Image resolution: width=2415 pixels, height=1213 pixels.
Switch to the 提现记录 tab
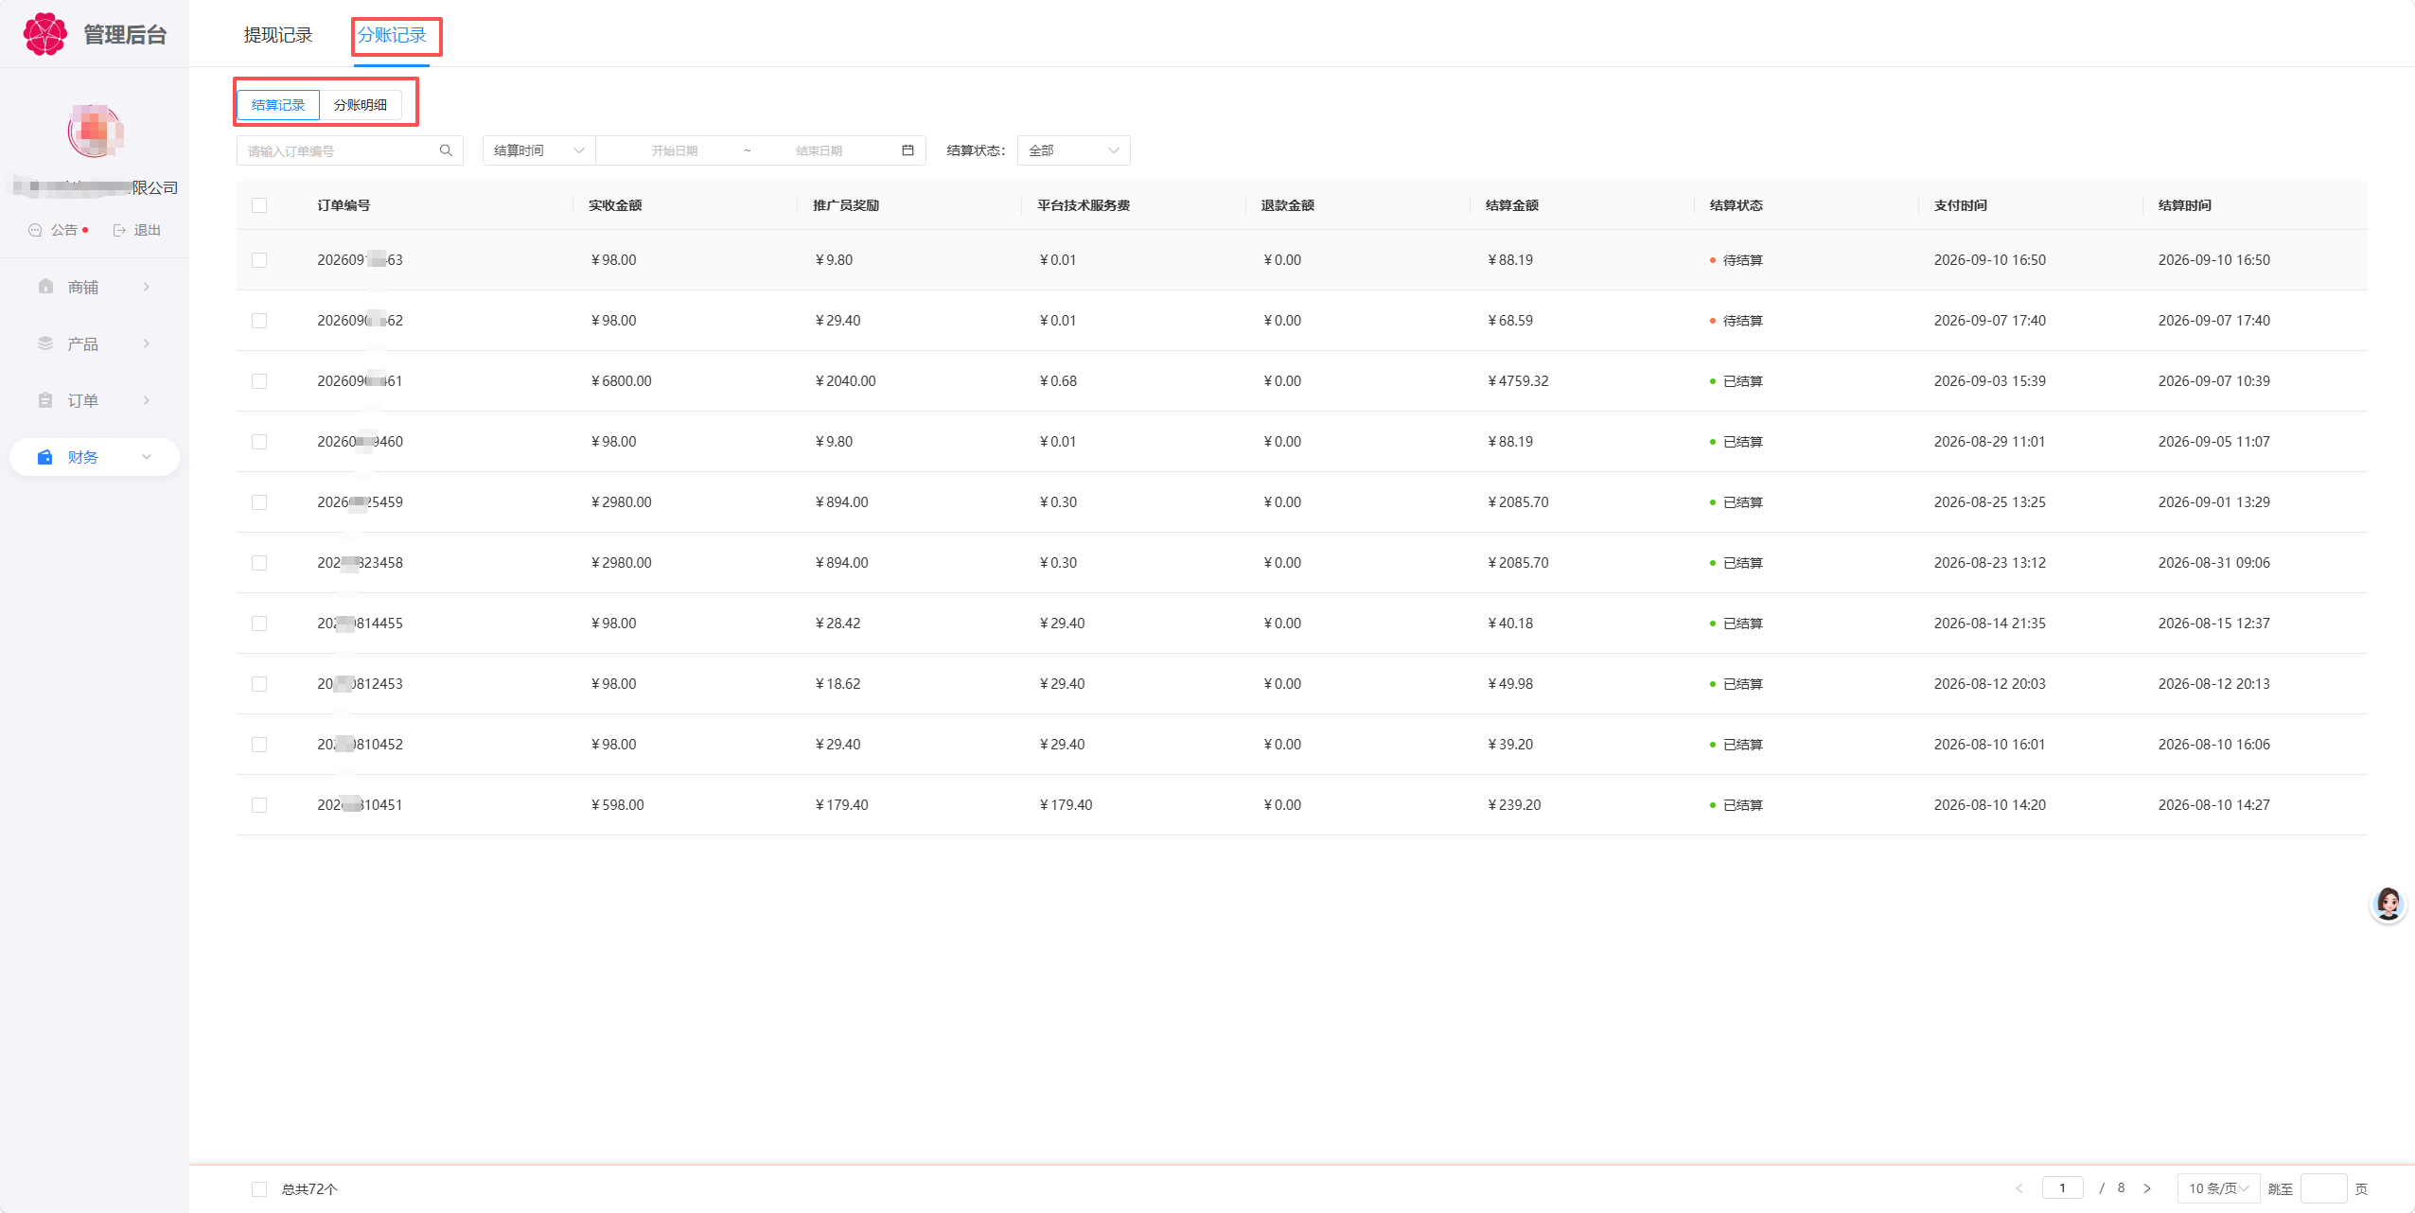click(x=278, y=35)
